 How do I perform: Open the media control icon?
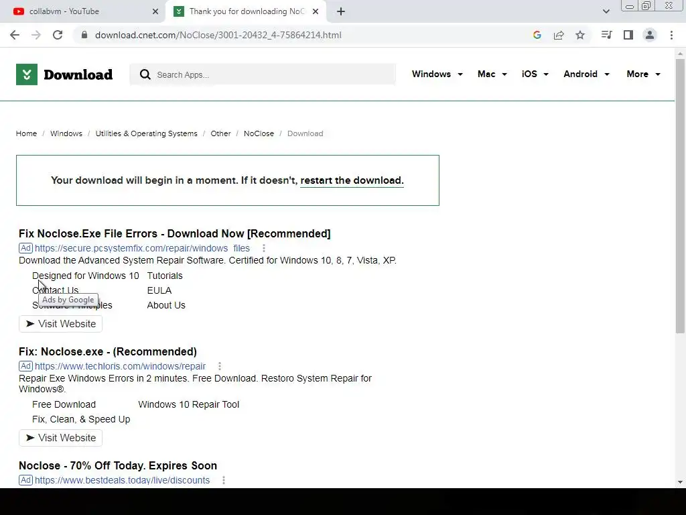606,35
